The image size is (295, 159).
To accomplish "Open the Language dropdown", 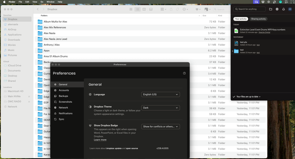I will 160,95.
